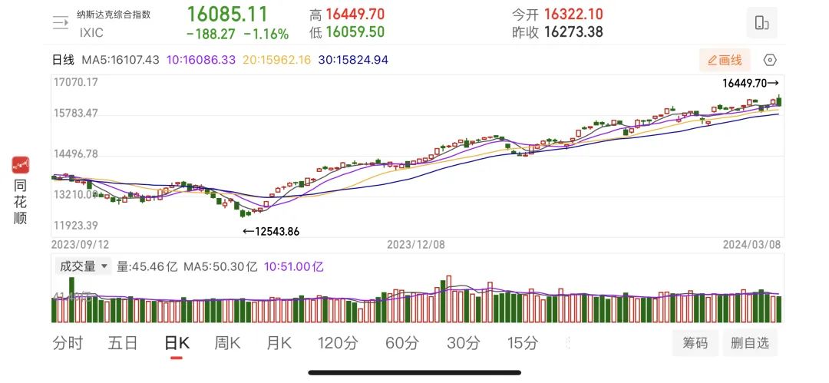Select the 60分 period tab
The width and height of the screenshot is (829, 383).
pyautogui.click(x=401, y=343)
